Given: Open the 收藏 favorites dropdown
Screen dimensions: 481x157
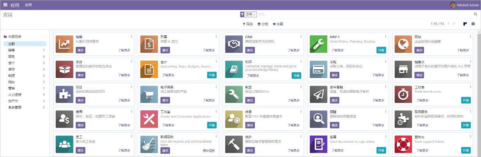Looking at the screenshot, I should (x=278, y=24).
